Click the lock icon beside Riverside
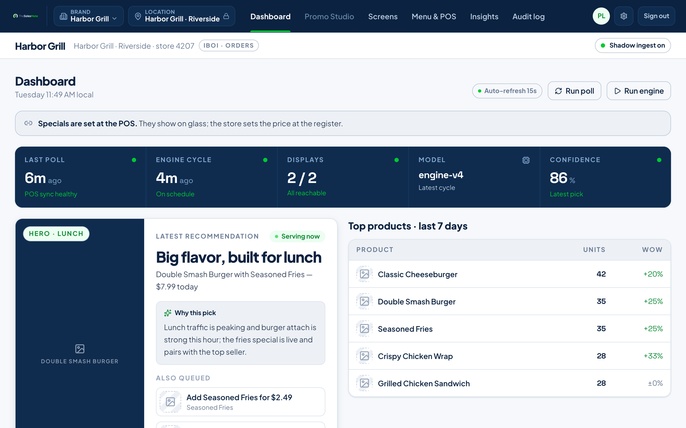 [226, 16]
